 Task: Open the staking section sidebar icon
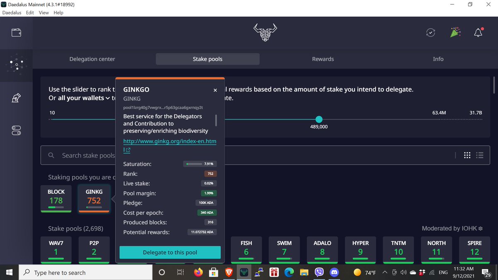[16, 64]
